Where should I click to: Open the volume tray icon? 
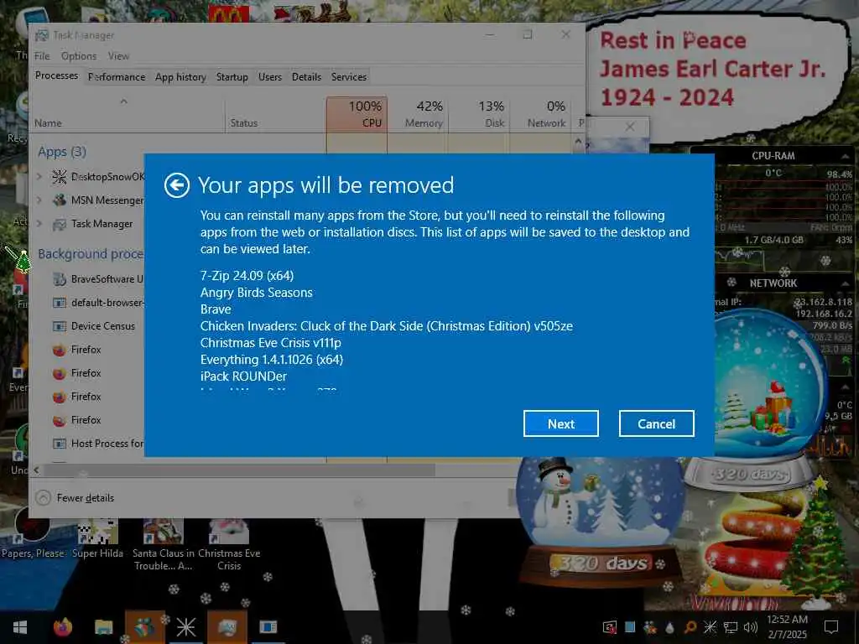[751, 627]
